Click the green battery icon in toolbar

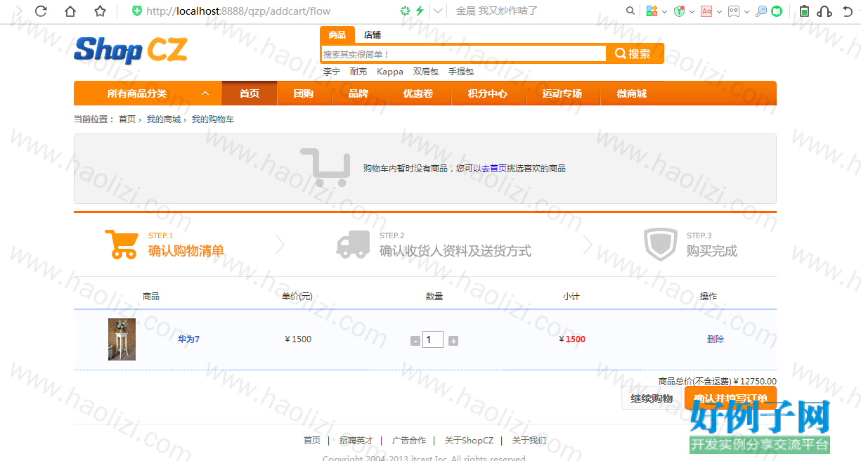click(x=805, y=11)
